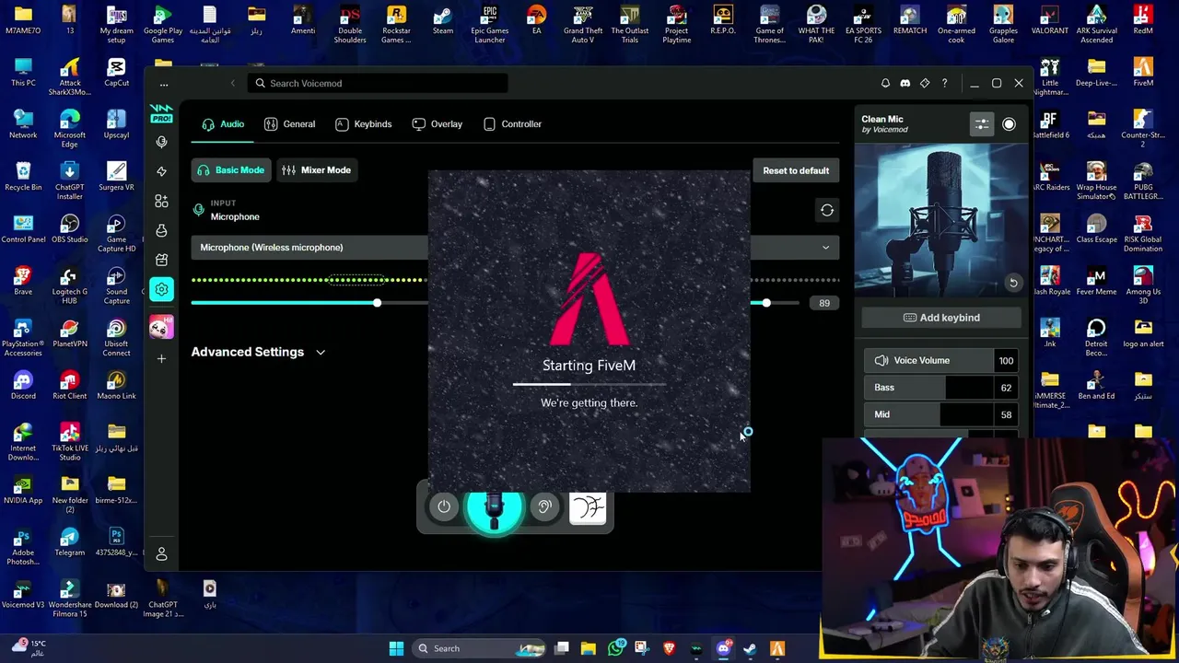This screenshot has width=1179, height=663.
Task: Click the Voice Volume value 100
Action: tap(1006, 360)
